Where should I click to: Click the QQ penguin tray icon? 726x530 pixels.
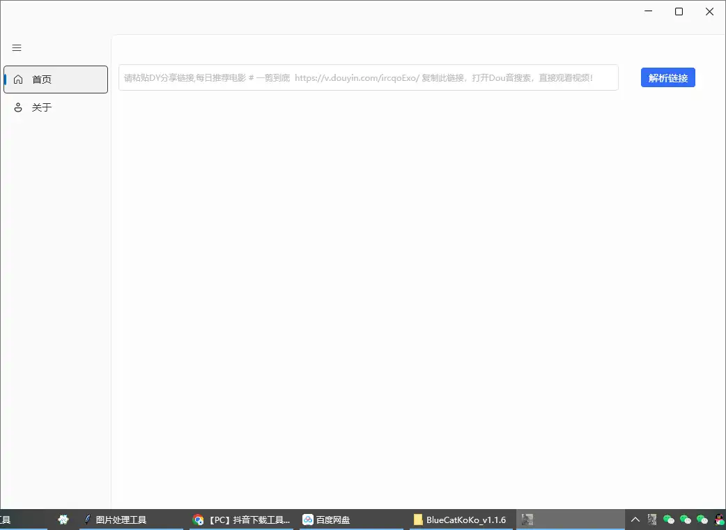click(x=719, y=520)
